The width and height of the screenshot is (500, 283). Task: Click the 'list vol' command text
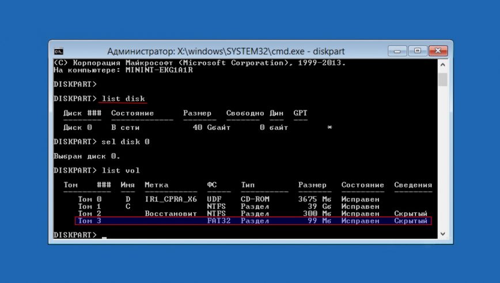point(120,170)
